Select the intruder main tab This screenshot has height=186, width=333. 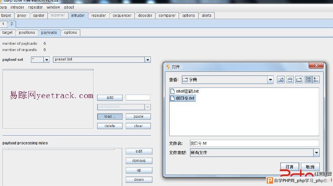(x=78, y=16)
